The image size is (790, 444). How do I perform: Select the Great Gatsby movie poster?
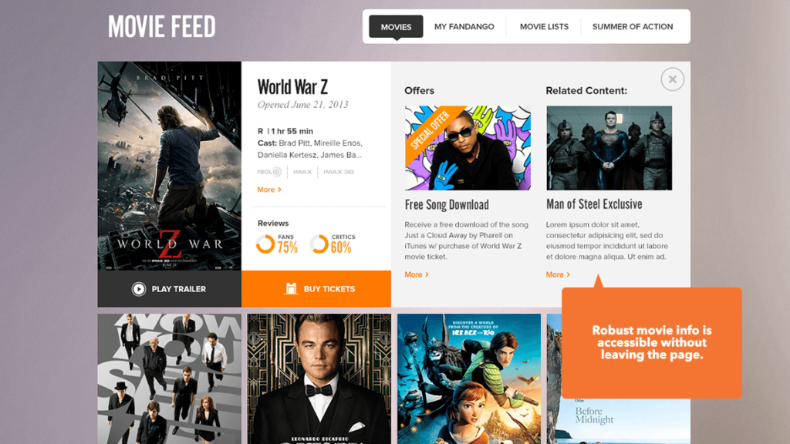pos(319,379)
